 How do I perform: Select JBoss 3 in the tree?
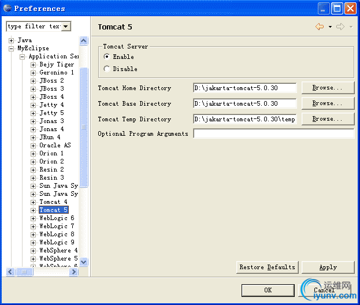(x=51, y=88)
